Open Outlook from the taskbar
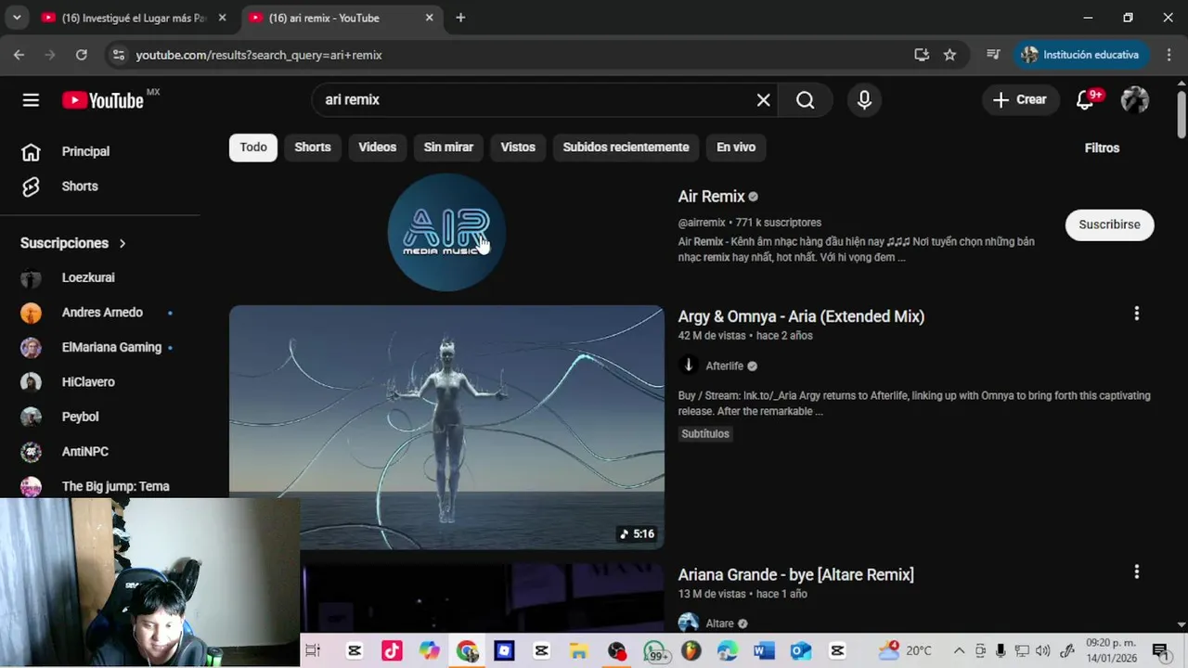1188x668 pixels. (x=801, y=650)
